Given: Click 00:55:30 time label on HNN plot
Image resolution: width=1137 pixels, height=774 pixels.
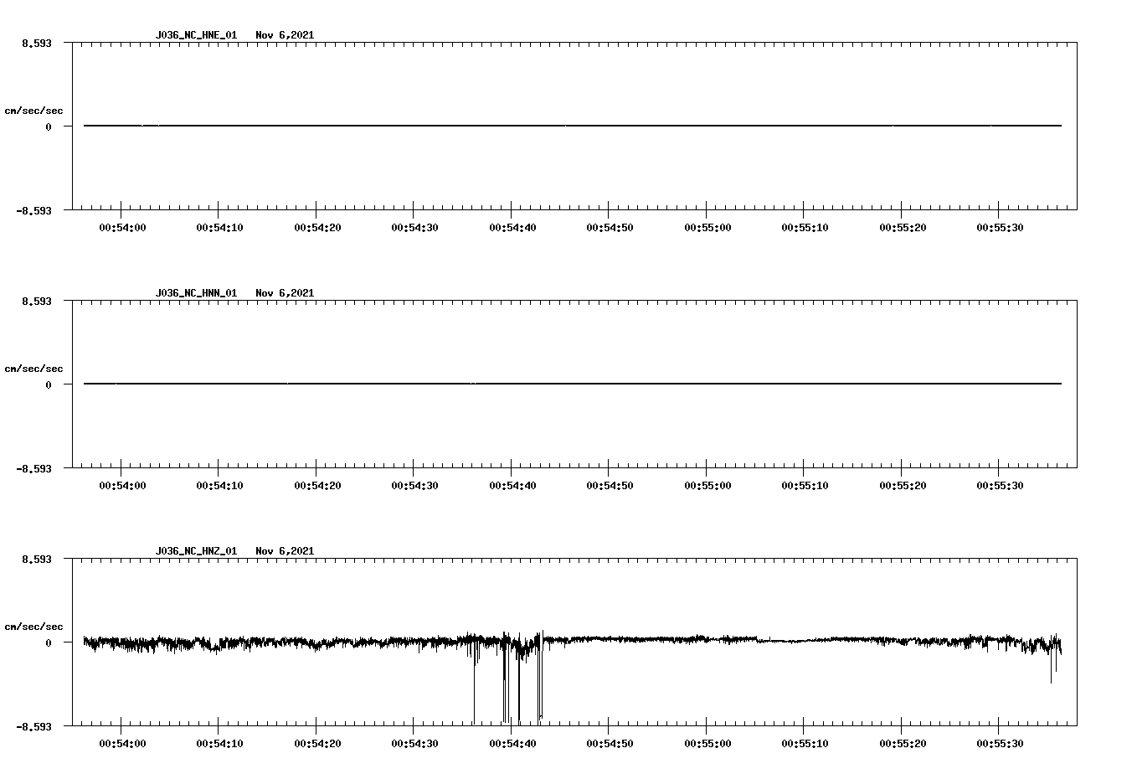Looking at the screenshot, I should tap(1000, 486).
